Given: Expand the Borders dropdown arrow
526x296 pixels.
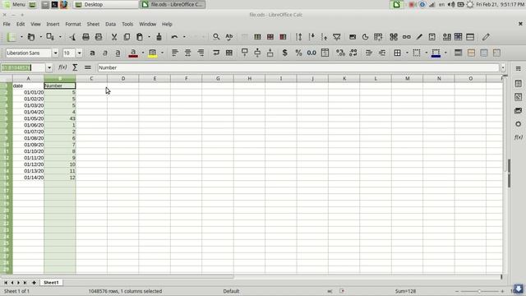Looking at the screenshot, I should coord(407,53).
